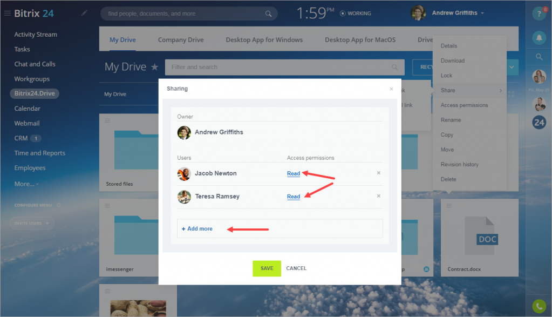Click the Invite Users button
Image resolution: width=552 pixels, height=317 pixels.
tap(32, 223)
